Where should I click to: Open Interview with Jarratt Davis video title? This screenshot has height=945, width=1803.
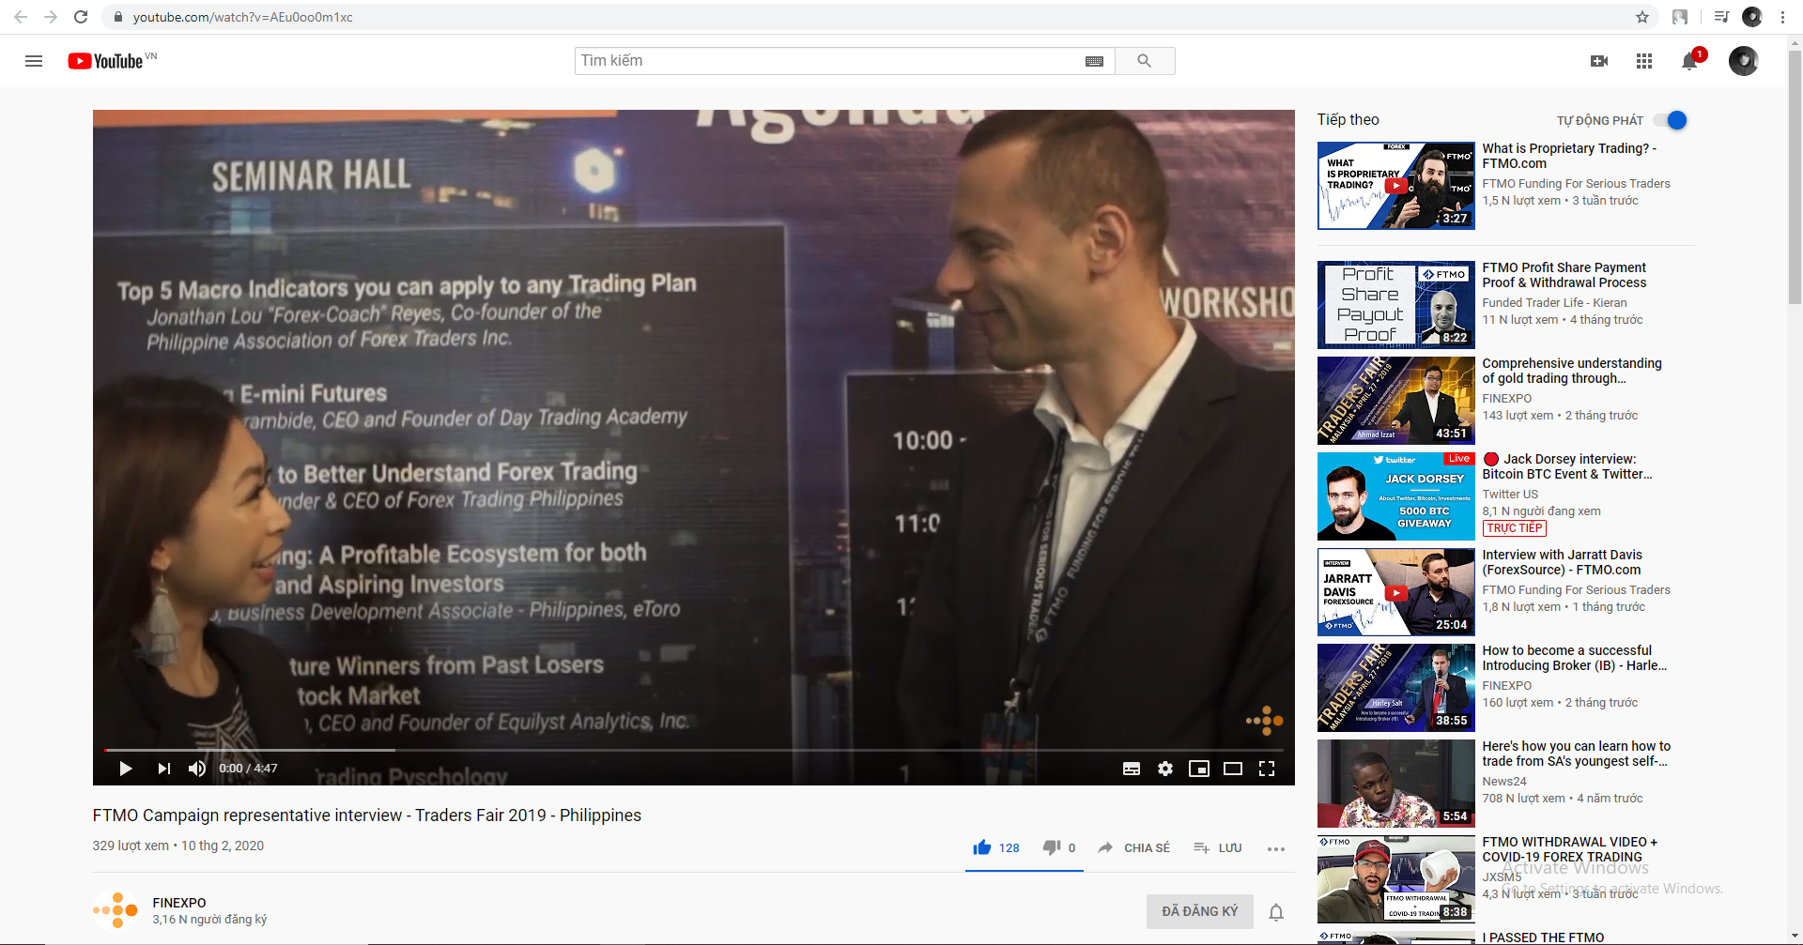pos(1563,562)
